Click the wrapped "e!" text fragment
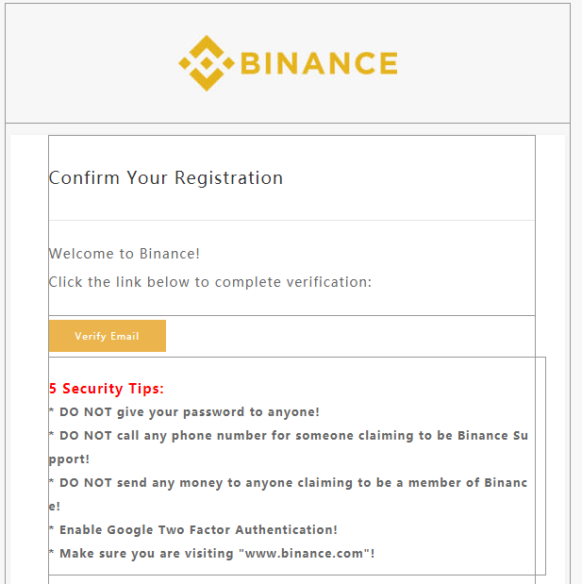Viewport: 582px width, 584px height. 55,506
